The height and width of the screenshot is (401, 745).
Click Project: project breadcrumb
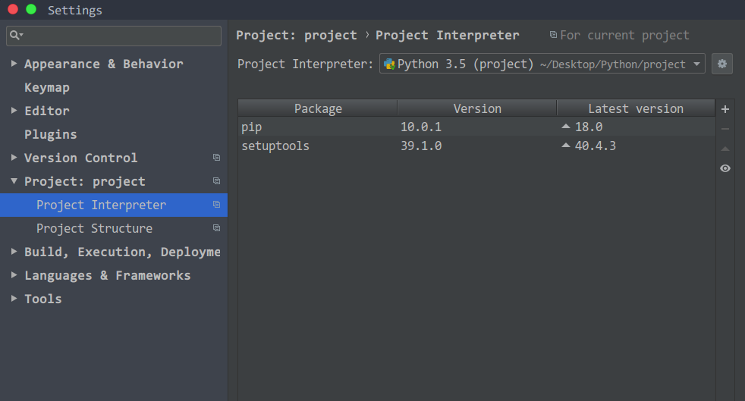297,35
